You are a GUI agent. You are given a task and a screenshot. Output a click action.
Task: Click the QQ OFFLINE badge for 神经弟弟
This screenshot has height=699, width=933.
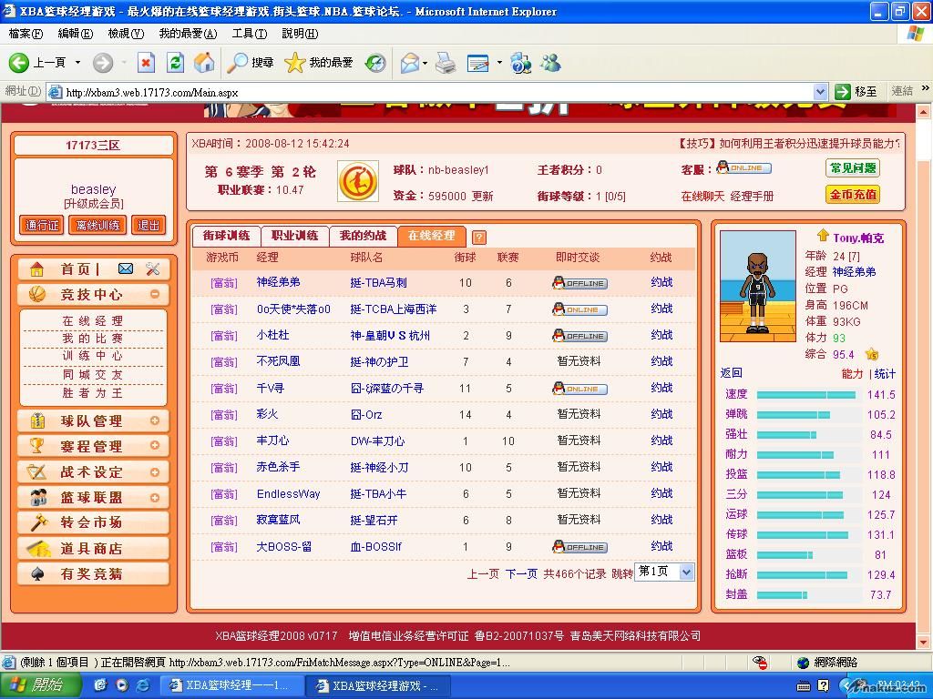click(579, 283)
